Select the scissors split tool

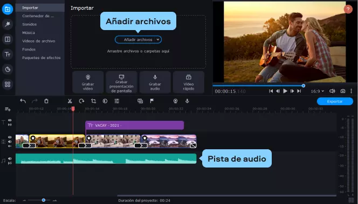click(x=70, y=101)
